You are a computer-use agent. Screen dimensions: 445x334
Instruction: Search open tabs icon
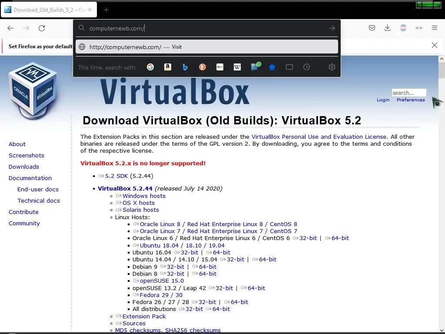coord(289,67)
